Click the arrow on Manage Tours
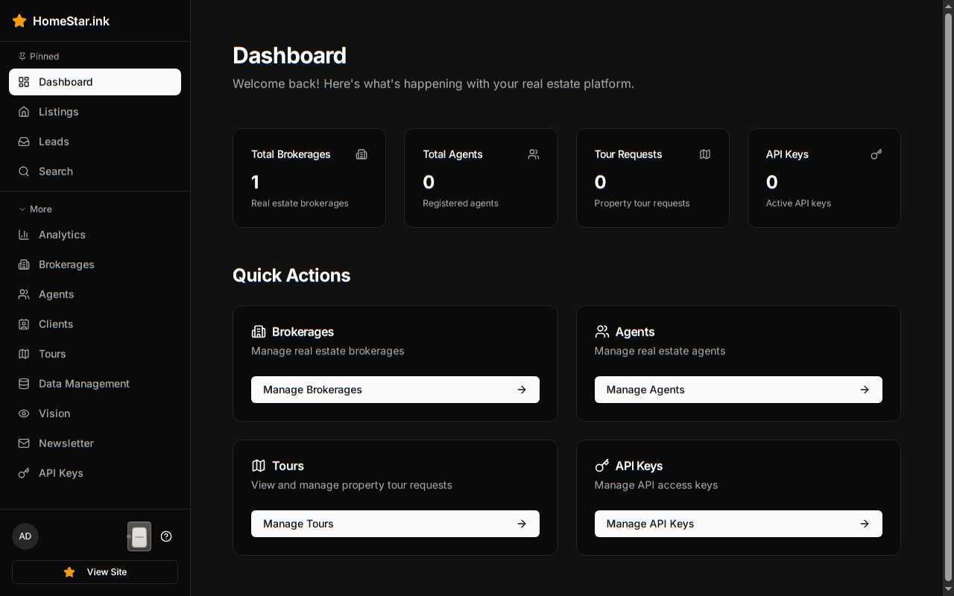954x596 pixels. (522, 524)
